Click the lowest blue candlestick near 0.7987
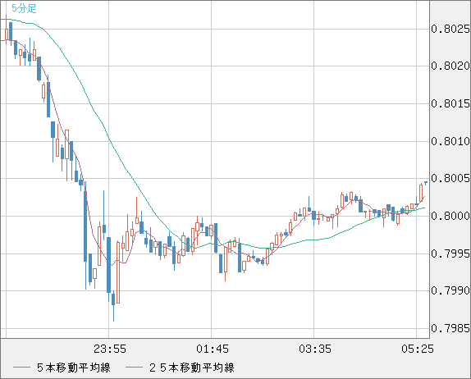This screenshot has height=379, width=471. pyautogui.click(x=113, y=306)
